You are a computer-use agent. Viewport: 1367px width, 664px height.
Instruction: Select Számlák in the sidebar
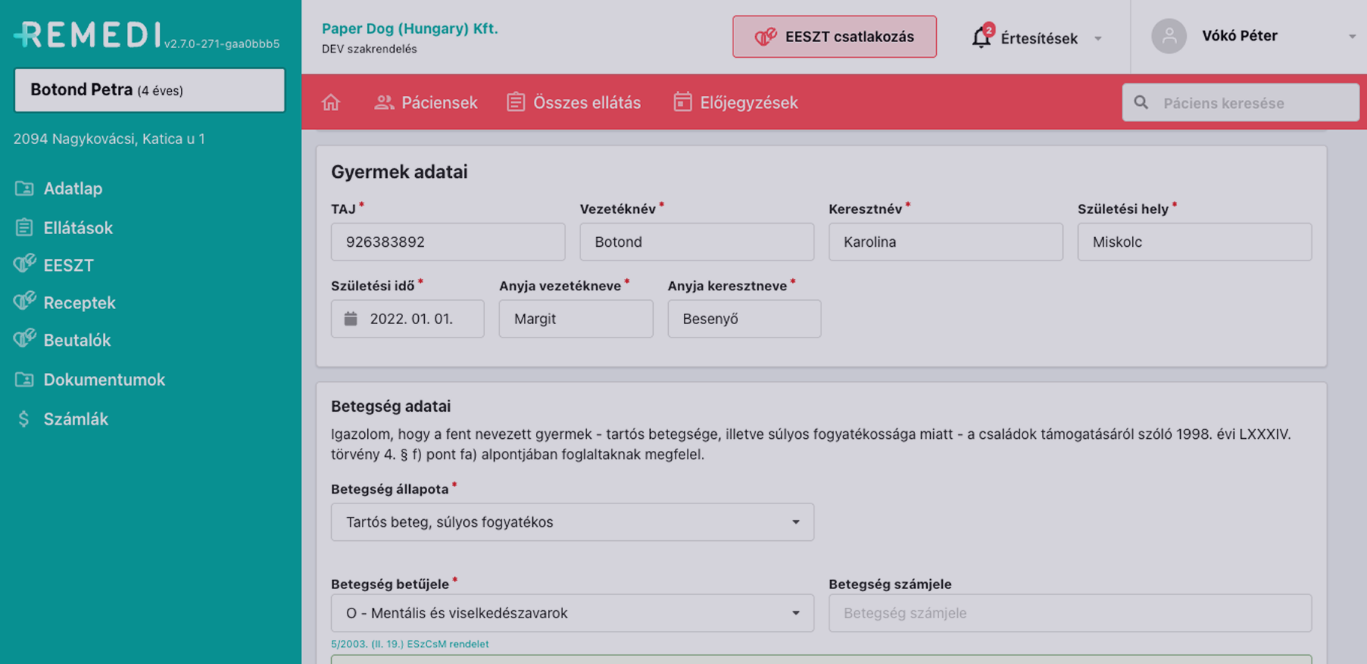coord(76,419)
